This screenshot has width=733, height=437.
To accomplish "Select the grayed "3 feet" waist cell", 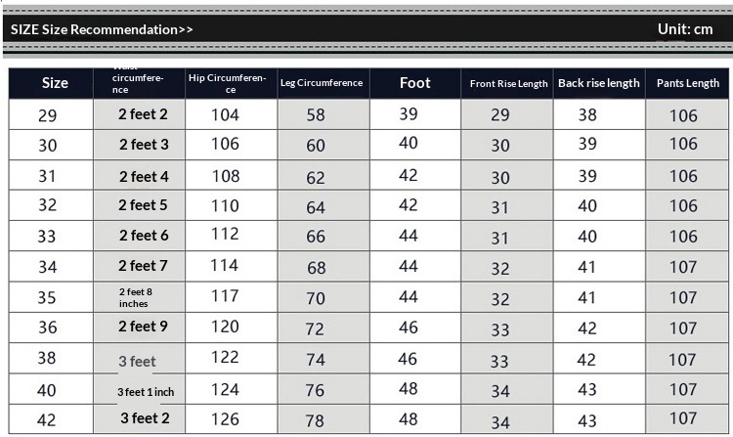I will point(138,362).
